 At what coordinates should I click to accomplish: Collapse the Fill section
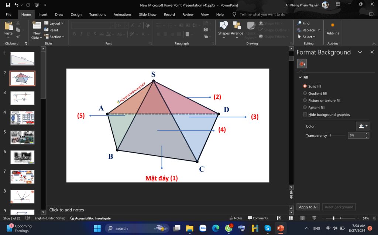coord(300,77)
